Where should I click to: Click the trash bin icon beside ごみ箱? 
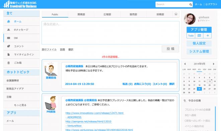point(9,63)
